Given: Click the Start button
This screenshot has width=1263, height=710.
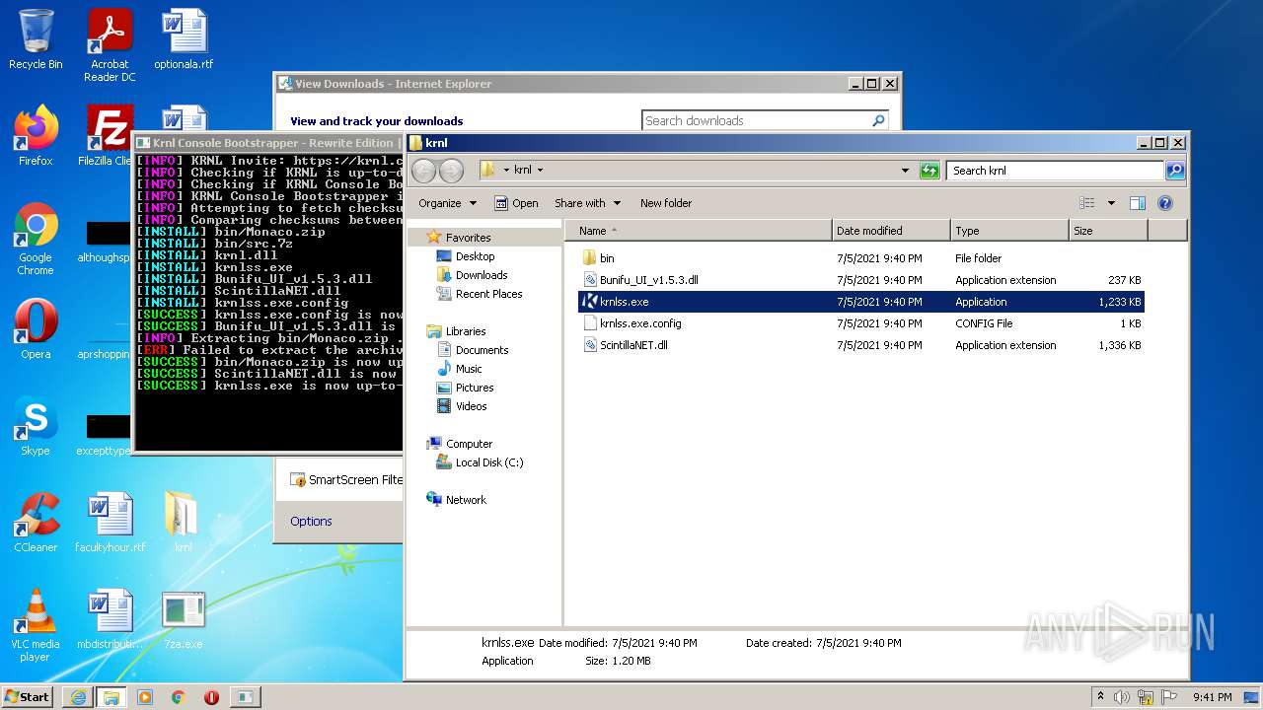Looking at the screenshot, I should 27,696.
